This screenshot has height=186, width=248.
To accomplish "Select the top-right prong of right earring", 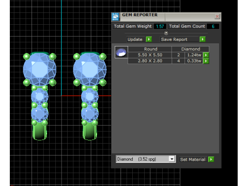I will click(103, 56).
